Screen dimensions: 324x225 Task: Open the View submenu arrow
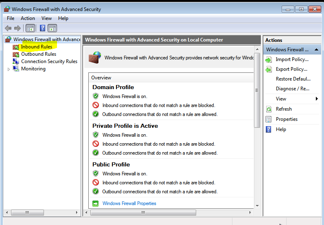click(317, 98)
